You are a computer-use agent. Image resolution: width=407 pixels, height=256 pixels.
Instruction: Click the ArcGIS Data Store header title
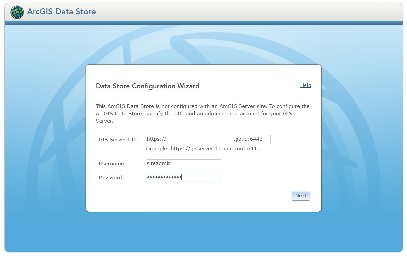click(61, 12)
